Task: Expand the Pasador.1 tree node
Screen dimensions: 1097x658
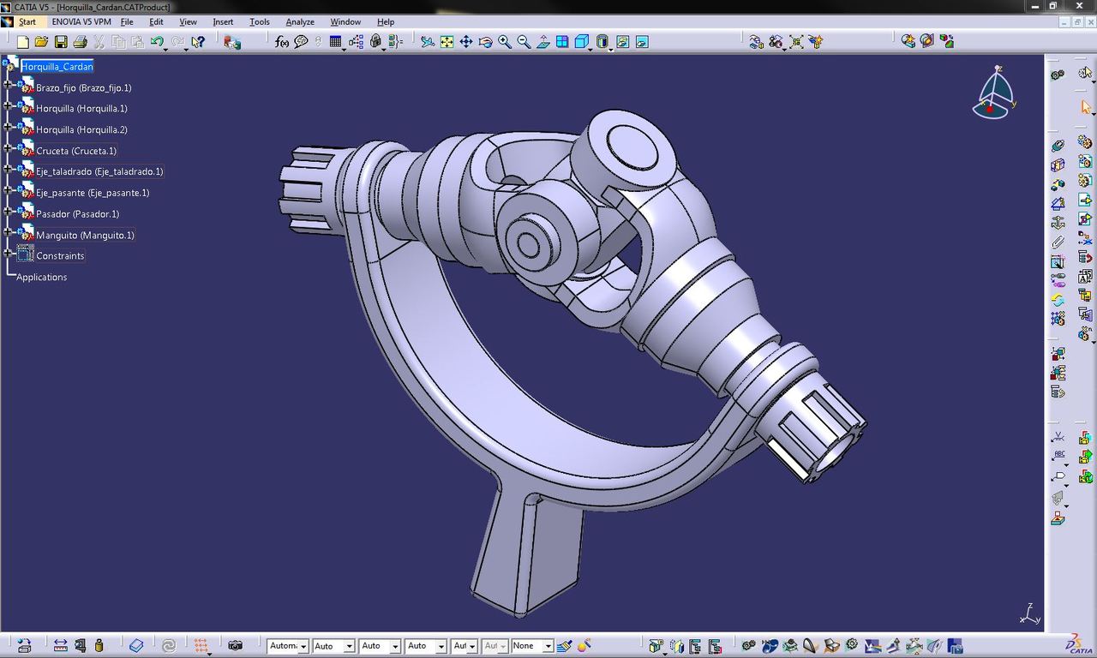Action: tap(8, 210)
